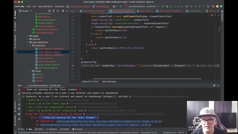This screenshot has width=238, height=134.
Task: Open the Commit tool window stripe button
Action: [x=15, y=26]
